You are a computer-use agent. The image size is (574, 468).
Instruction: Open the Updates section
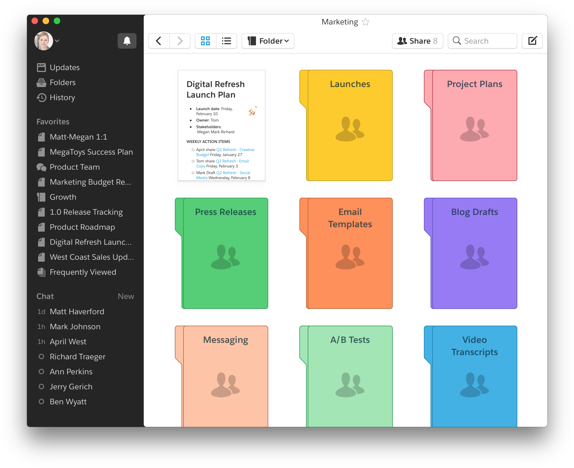click(64, 67)
